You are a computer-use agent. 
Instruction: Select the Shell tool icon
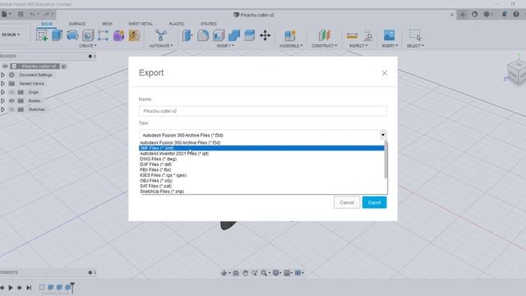pyautogui.click(x=219, y=35)
